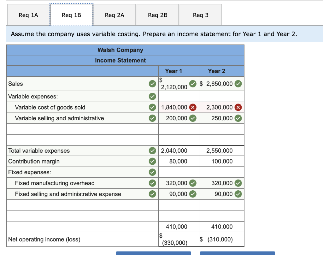Viewport: 323px width, 255px height.
Task: Click the Year 2 total fixed expenses 410,000
Action: point(222,227)
